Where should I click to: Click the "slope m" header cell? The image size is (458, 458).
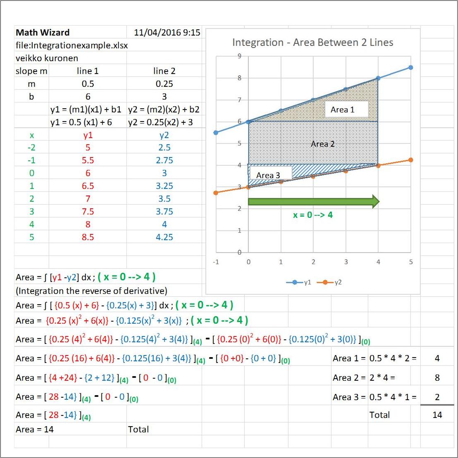pos(31,71)
